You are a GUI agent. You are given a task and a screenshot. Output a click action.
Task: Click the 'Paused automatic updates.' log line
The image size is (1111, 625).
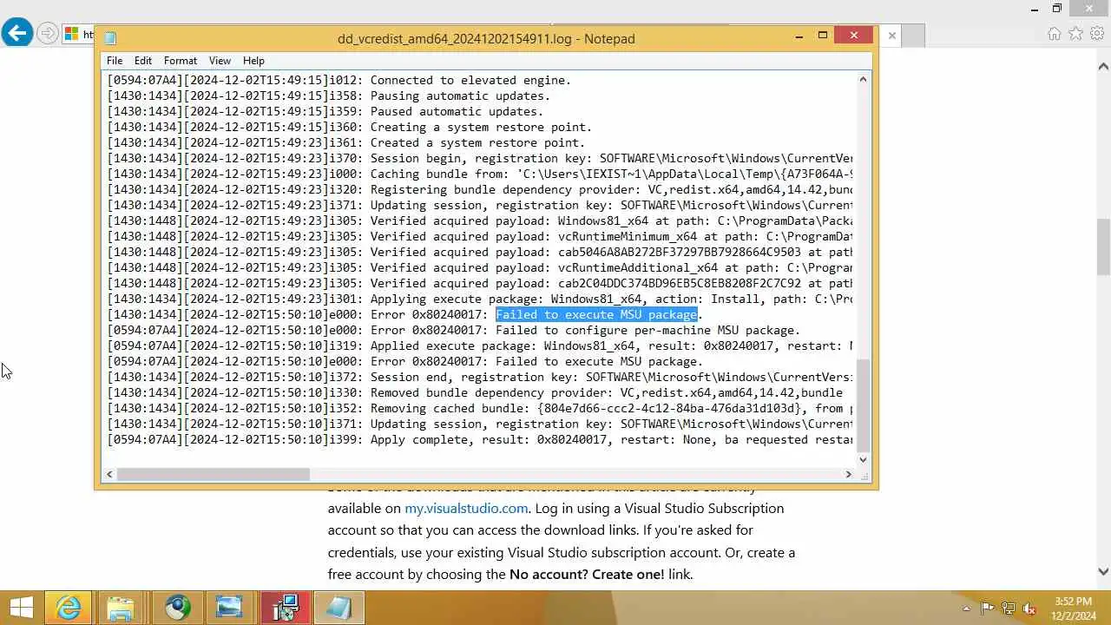click(x=325, y=111)
